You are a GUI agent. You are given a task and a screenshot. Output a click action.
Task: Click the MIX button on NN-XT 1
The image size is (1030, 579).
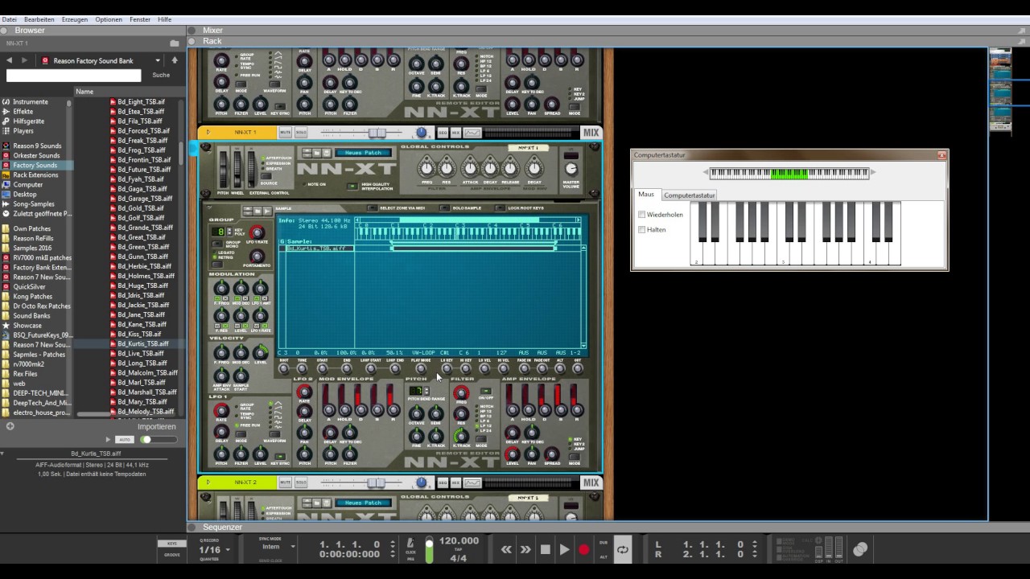[591, 133]
